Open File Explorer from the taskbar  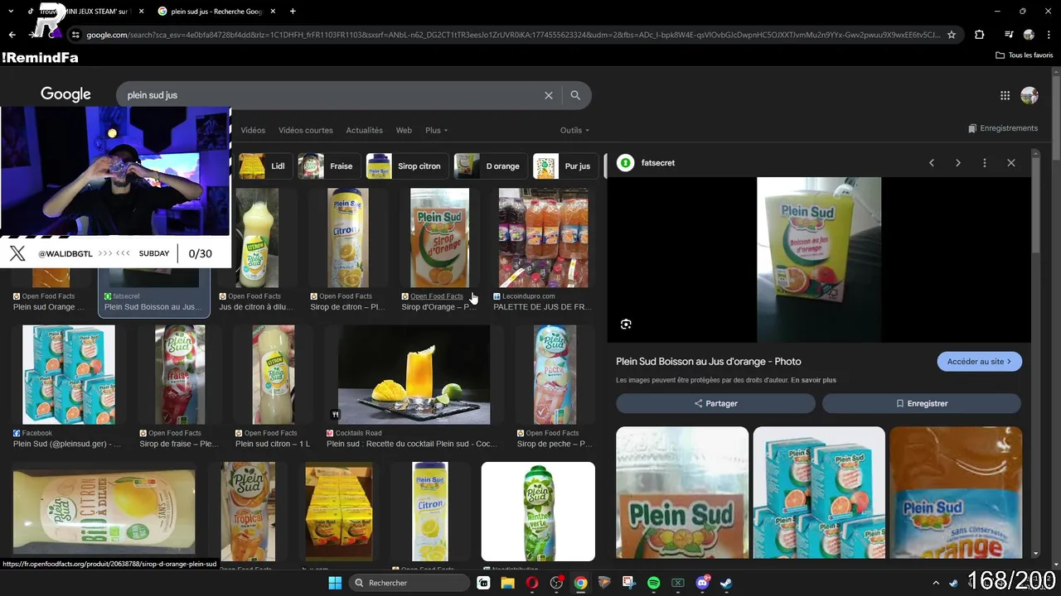pyautogui.click(x=507, y=583)
